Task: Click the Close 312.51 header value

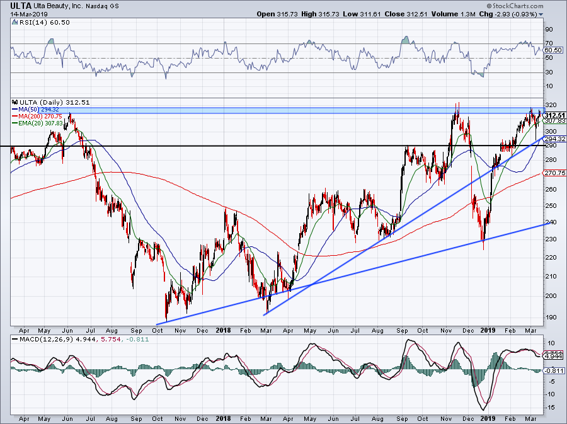Action: [x=406, y=14]
